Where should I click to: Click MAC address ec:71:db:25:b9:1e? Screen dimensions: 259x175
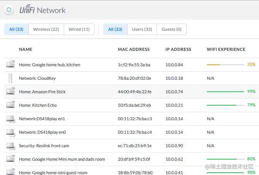(135, 146)
